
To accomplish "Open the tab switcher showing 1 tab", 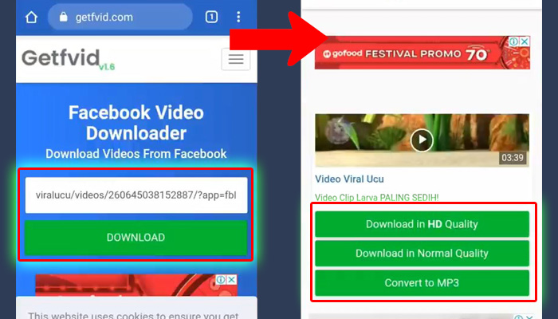I will pyautogui.click(x=211, y=17).
